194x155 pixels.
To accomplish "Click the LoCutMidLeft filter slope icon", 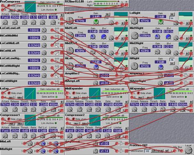I will click(x=57, y=46).
